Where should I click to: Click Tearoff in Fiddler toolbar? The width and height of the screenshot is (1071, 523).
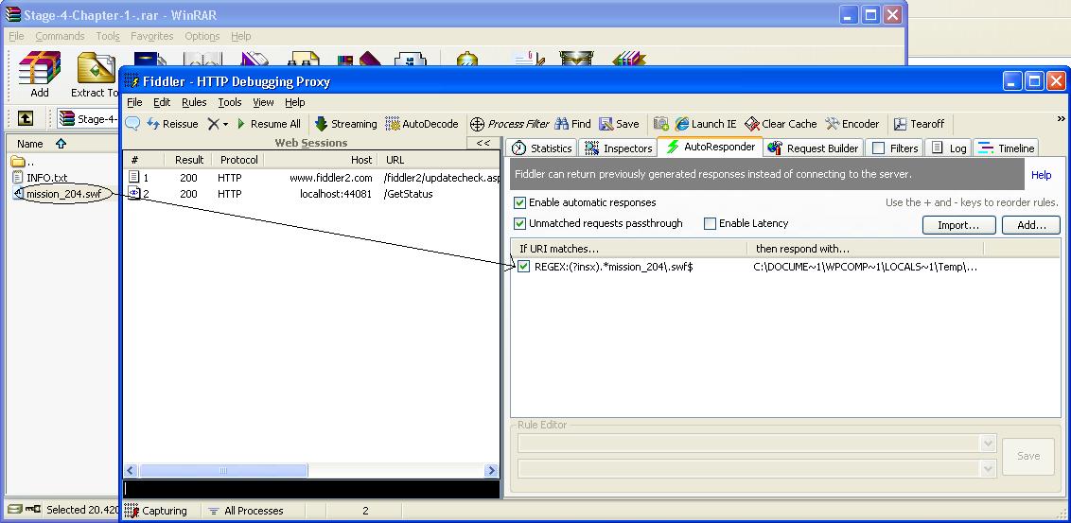920,124
